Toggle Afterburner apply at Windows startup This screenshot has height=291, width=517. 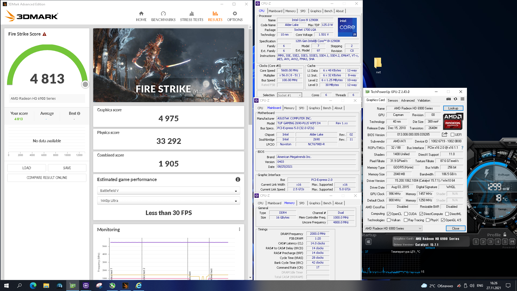[x=369, y=242]
